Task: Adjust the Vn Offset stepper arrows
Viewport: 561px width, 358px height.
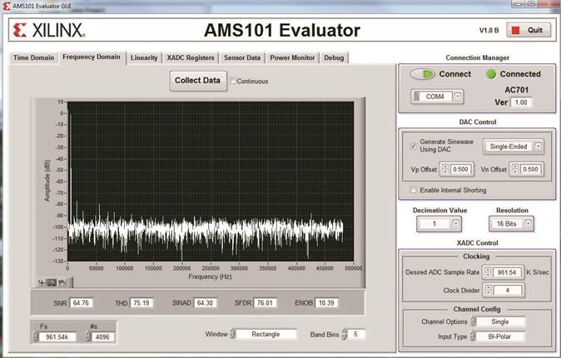Action: tap(515, 169)
